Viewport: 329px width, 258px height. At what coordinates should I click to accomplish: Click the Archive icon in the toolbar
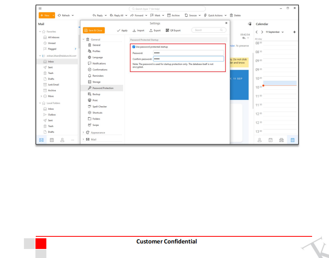click(169, 15)
